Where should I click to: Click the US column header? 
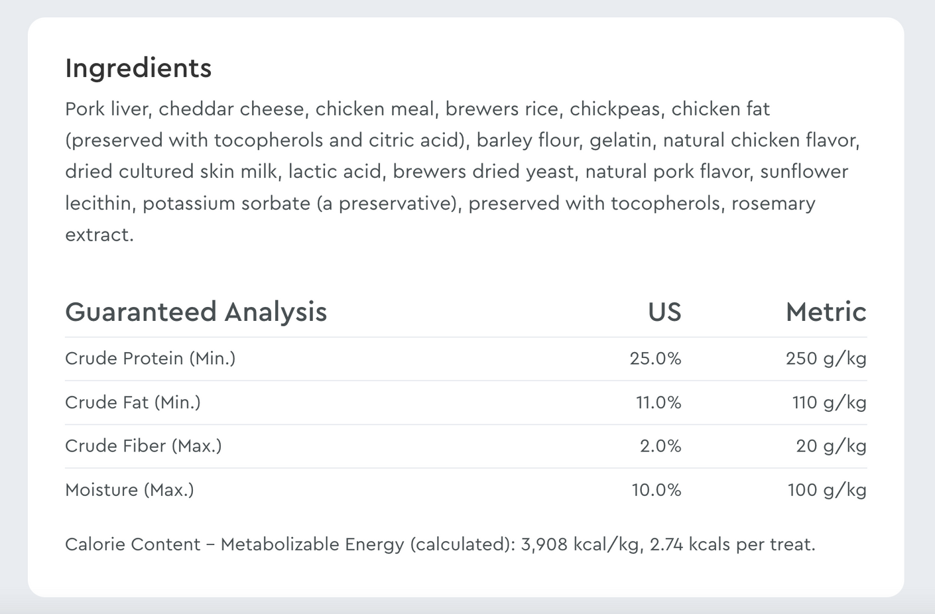tap(664, 312)
